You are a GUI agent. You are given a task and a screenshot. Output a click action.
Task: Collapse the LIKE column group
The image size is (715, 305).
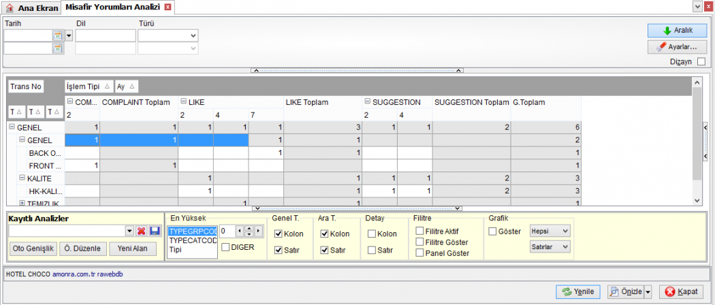(x=183, y=102)
